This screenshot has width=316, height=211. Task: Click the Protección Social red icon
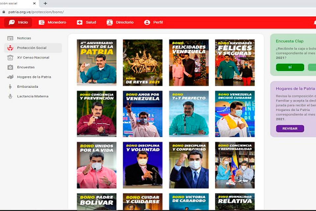tap(10, 48)
